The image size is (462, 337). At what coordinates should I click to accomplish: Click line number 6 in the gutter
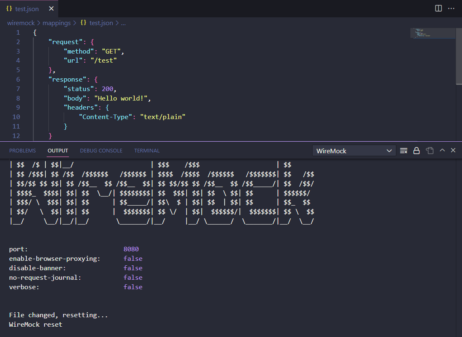coord(18,80)
